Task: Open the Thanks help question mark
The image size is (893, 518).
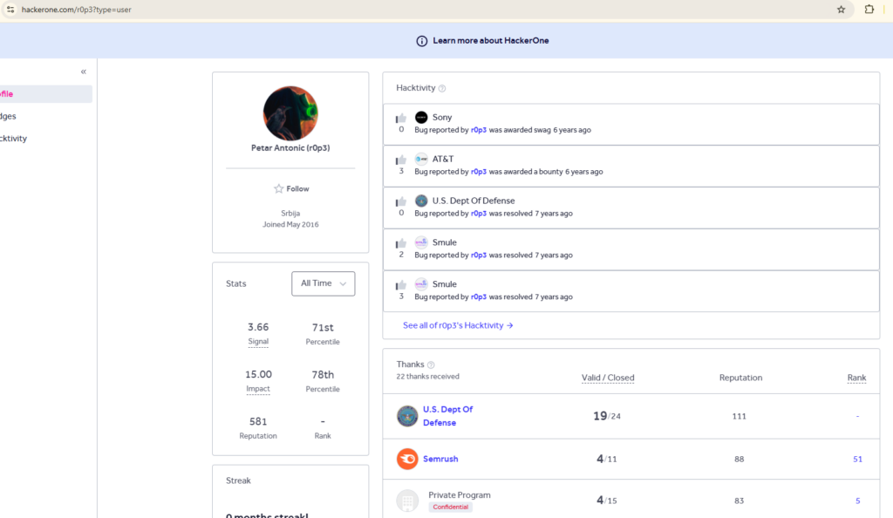Action: 431,365
